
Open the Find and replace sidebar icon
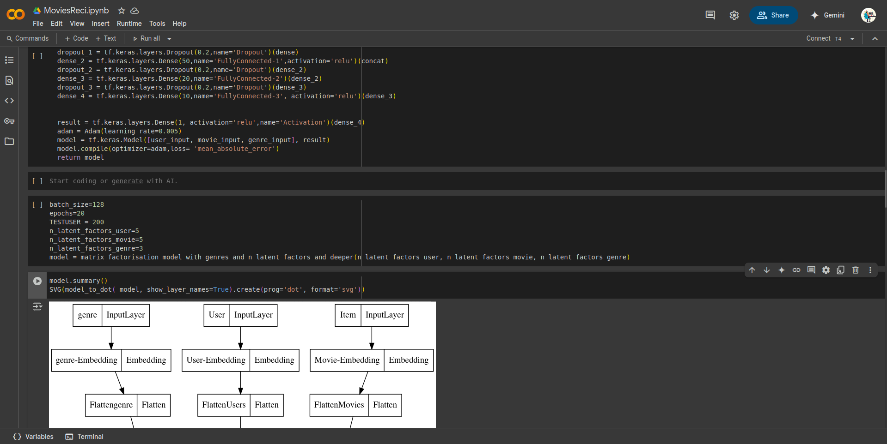point(9,80)
